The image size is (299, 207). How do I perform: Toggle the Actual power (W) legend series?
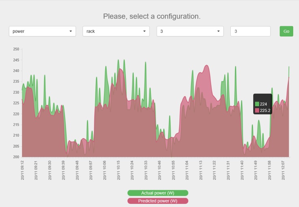[158, 193]
